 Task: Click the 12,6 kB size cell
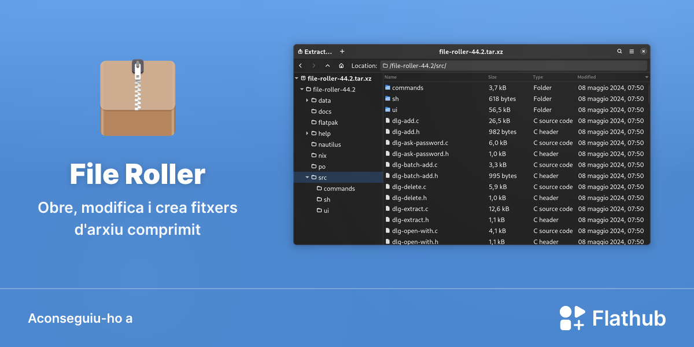coord(499,209)
